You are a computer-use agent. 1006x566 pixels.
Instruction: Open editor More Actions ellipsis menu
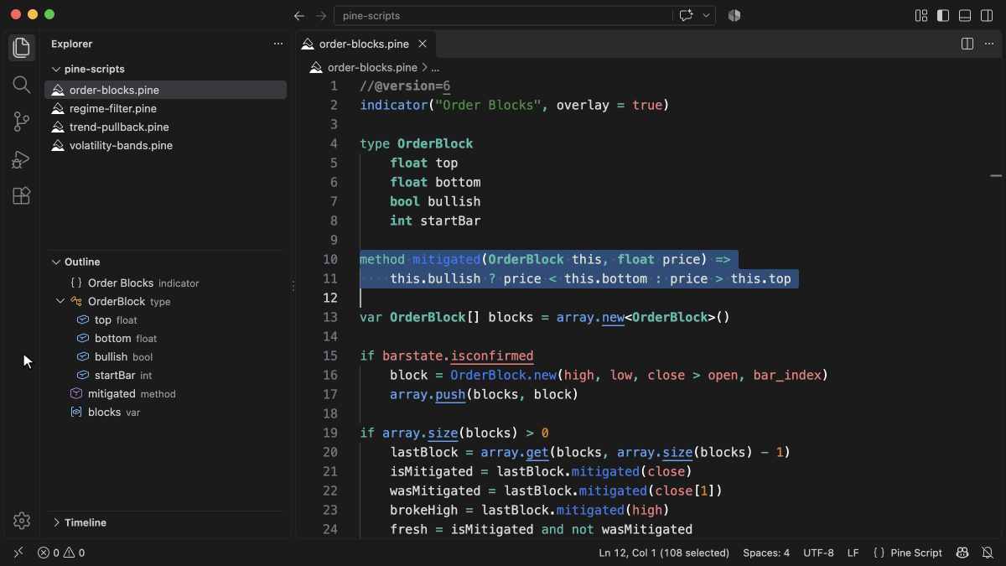tap(988, 44)
